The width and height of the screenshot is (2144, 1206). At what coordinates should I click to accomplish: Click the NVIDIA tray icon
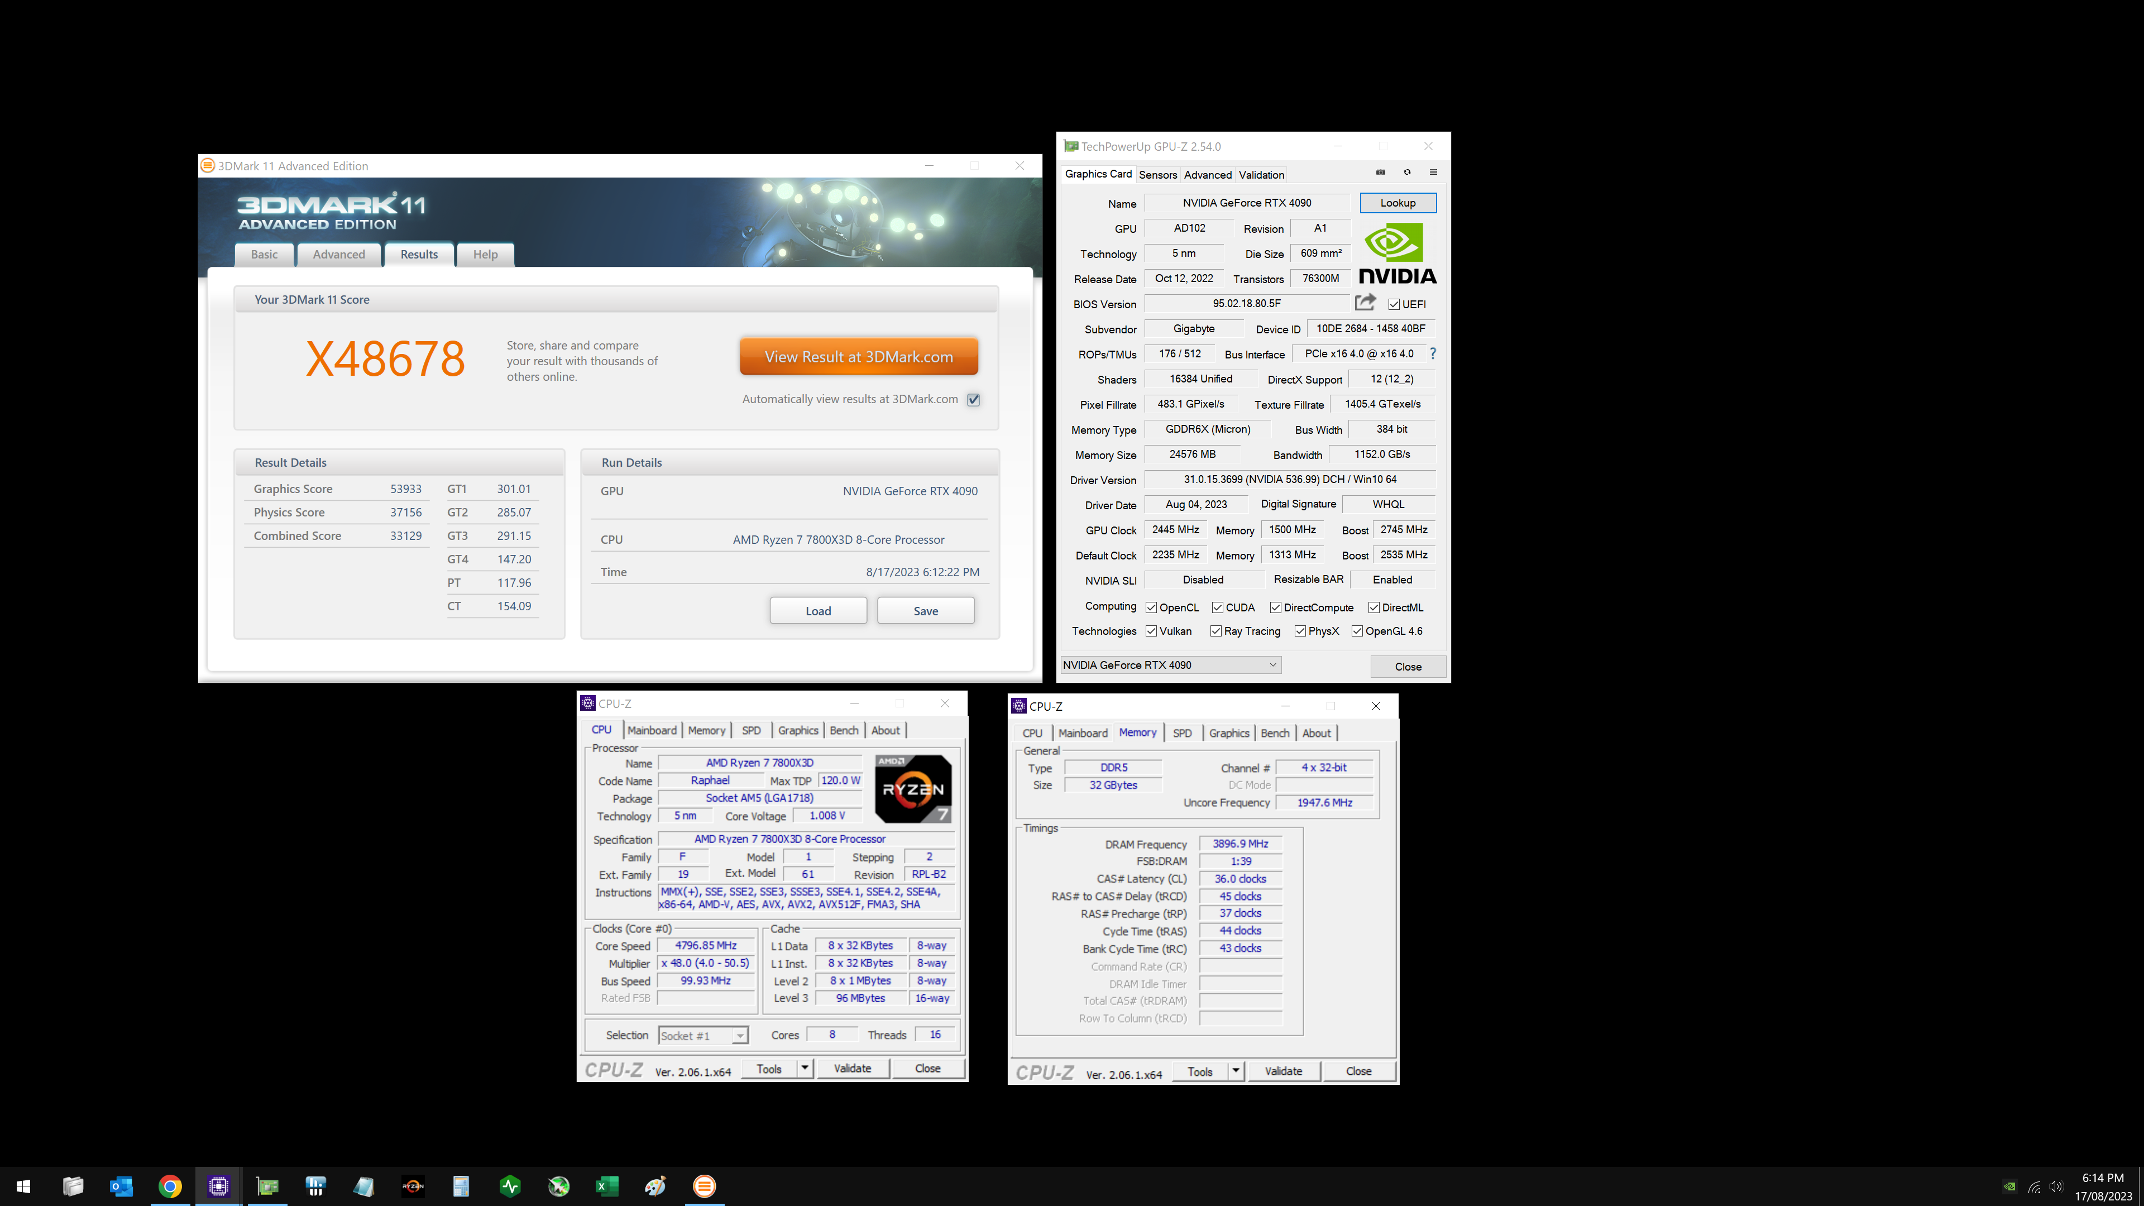[2009, 1187]
